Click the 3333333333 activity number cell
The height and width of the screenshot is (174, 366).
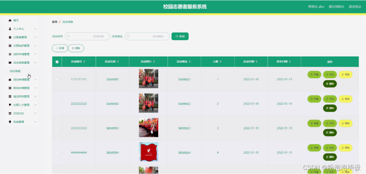point(79,128)
